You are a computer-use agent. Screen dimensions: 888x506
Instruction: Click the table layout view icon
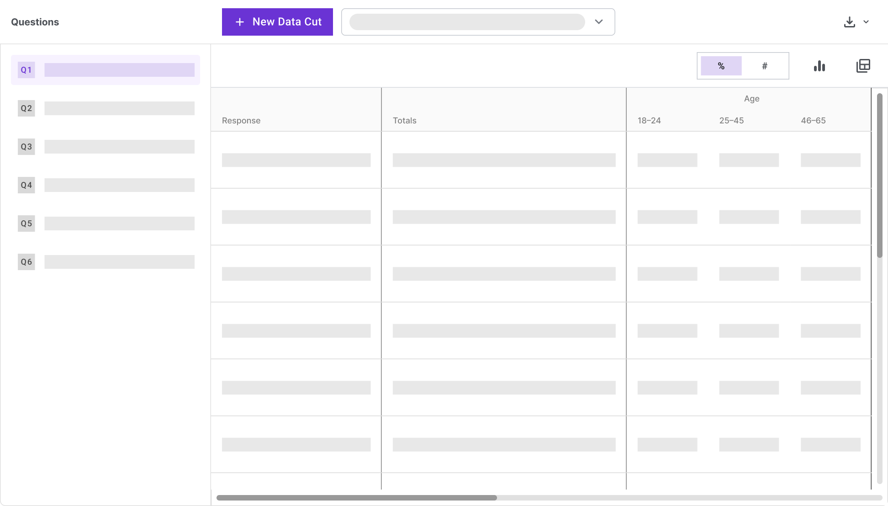(x=863, y=66)
